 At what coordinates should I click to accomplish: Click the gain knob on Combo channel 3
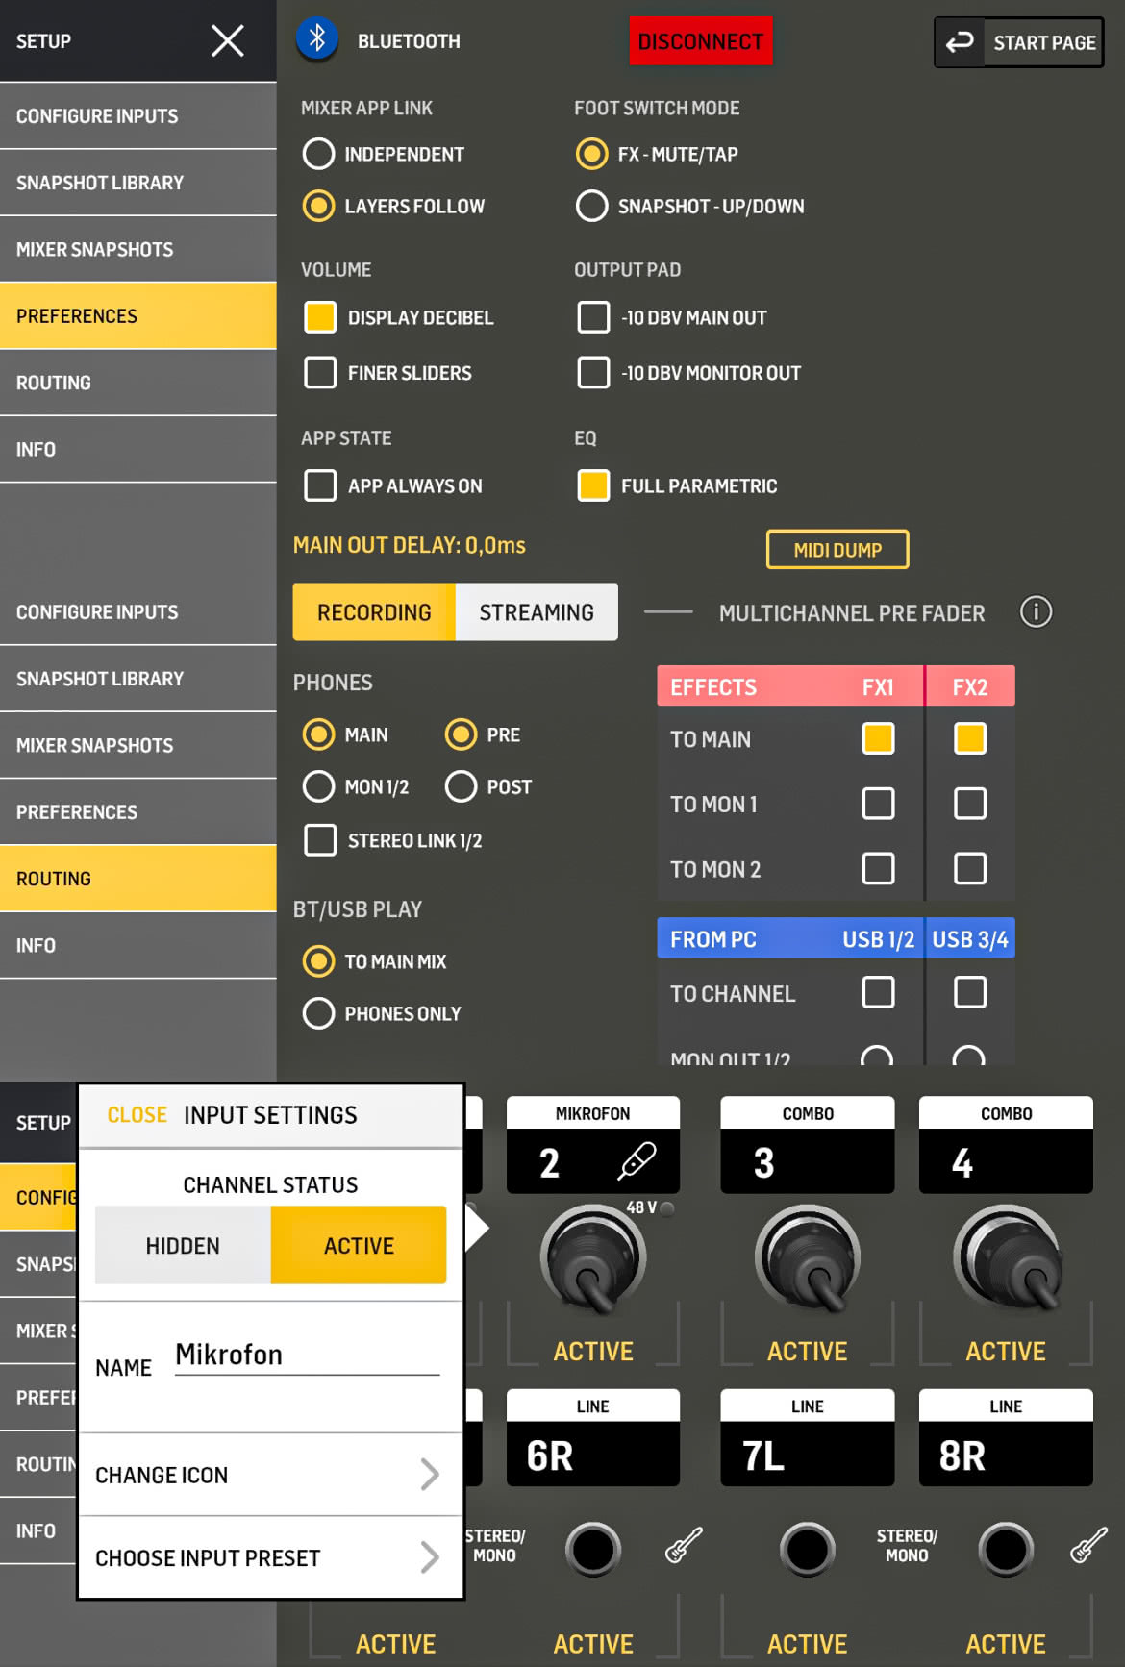808,1258
